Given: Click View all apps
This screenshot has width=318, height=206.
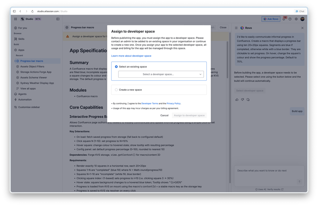Looking at the screenshot, I should pyautogui.click(x=38, y=89).
